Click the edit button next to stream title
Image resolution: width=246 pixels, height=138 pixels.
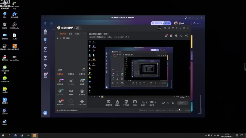[x=106, y=34]
